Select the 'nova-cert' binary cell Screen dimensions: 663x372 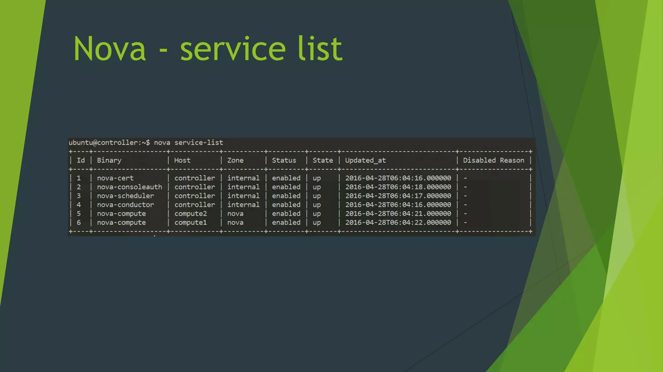coord(115,178)
